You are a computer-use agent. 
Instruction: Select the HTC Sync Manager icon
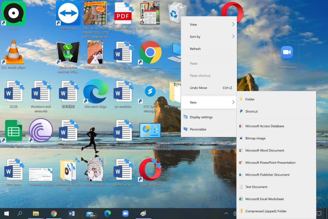[x=150, y=96]
